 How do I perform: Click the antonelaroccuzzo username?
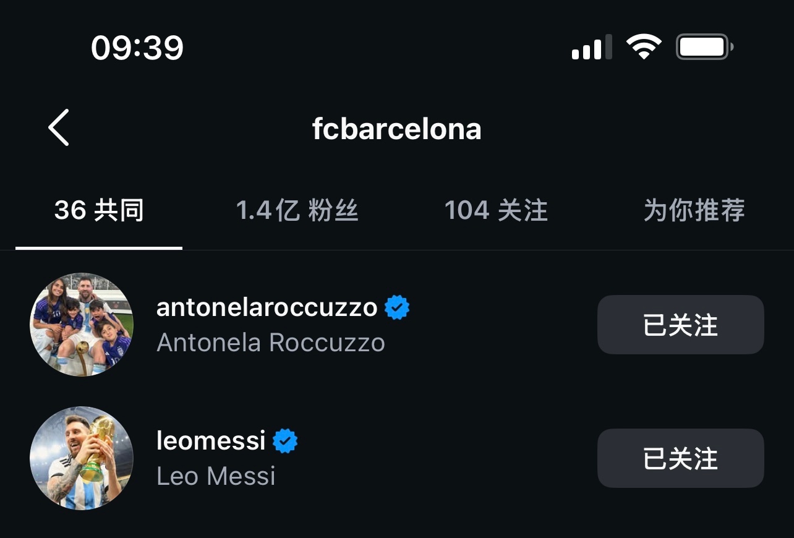tap(267, 307)
